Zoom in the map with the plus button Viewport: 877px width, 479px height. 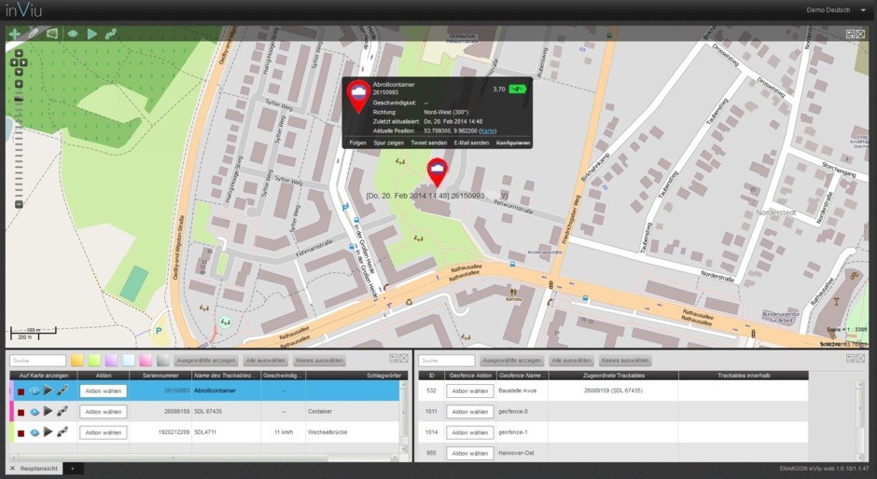tap(19, 85)
